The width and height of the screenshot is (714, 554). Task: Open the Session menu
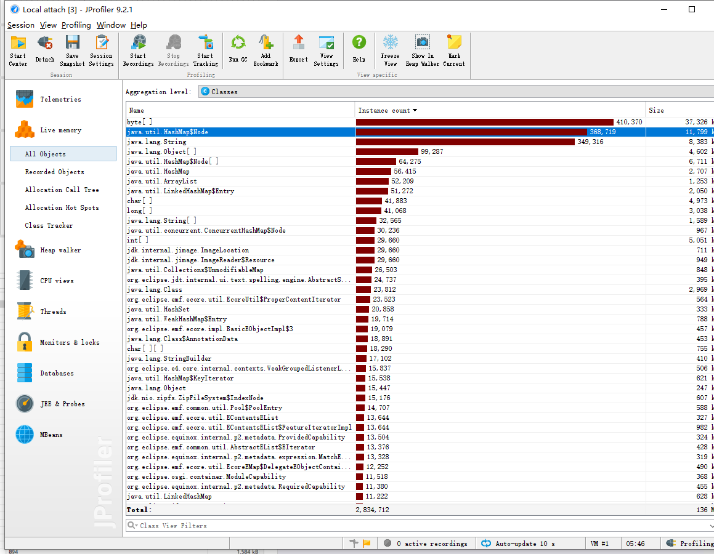[x=21, y=25]
